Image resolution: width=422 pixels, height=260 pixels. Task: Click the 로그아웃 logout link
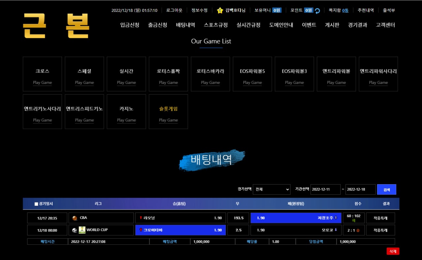point(174,10)
